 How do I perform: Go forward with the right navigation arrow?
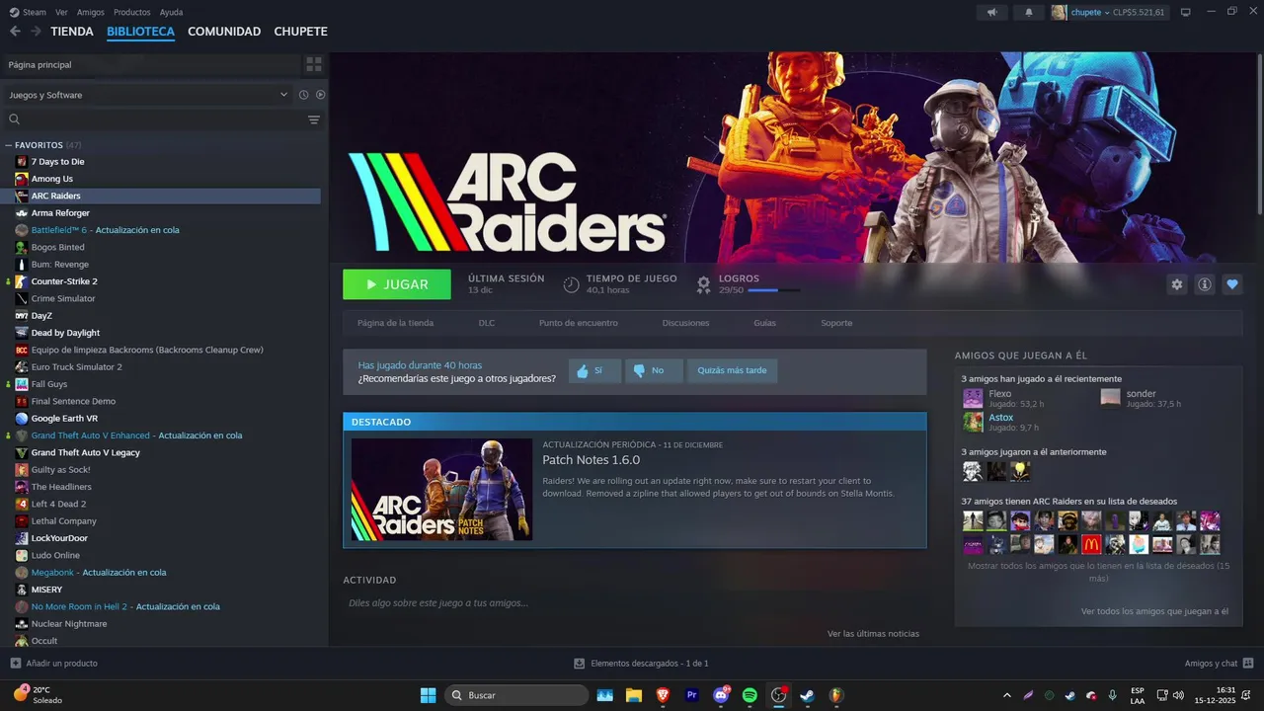click(x=36, y=32)
